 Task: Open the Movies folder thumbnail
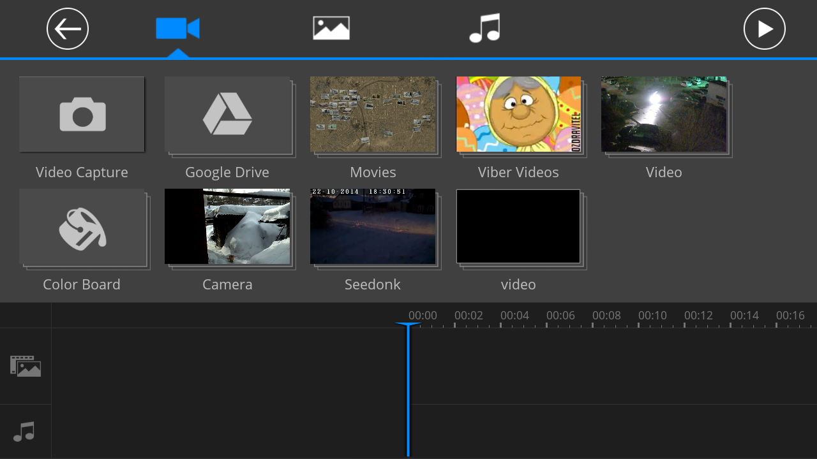pyautogui.click(x=373, y=115)
